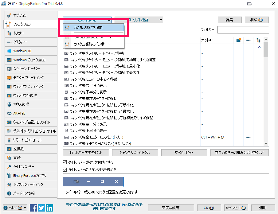The height and width of the screenshot is (214, 278).
Task: Go to Windows 10 settings page
Action: coord(31,51)
